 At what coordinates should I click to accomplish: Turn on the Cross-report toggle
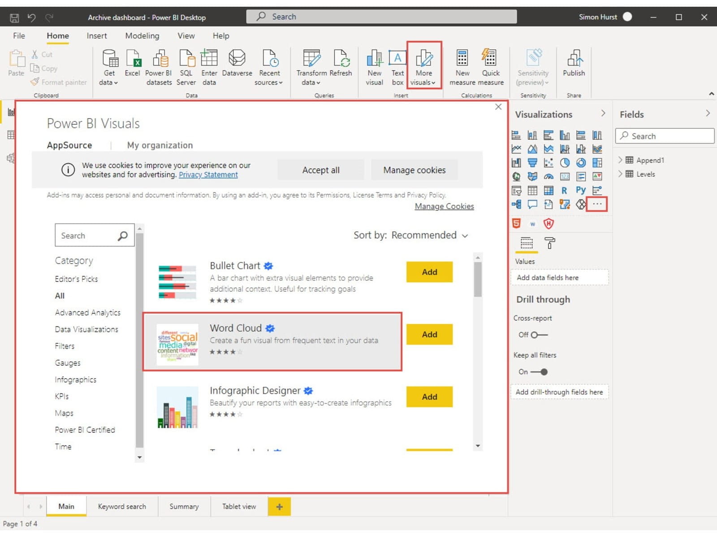pyautogui.click(x=539, y=335)
